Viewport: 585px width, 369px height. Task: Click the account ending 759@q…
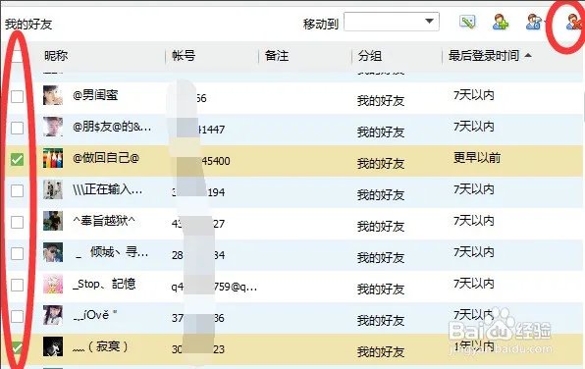[x=214, y=287]
